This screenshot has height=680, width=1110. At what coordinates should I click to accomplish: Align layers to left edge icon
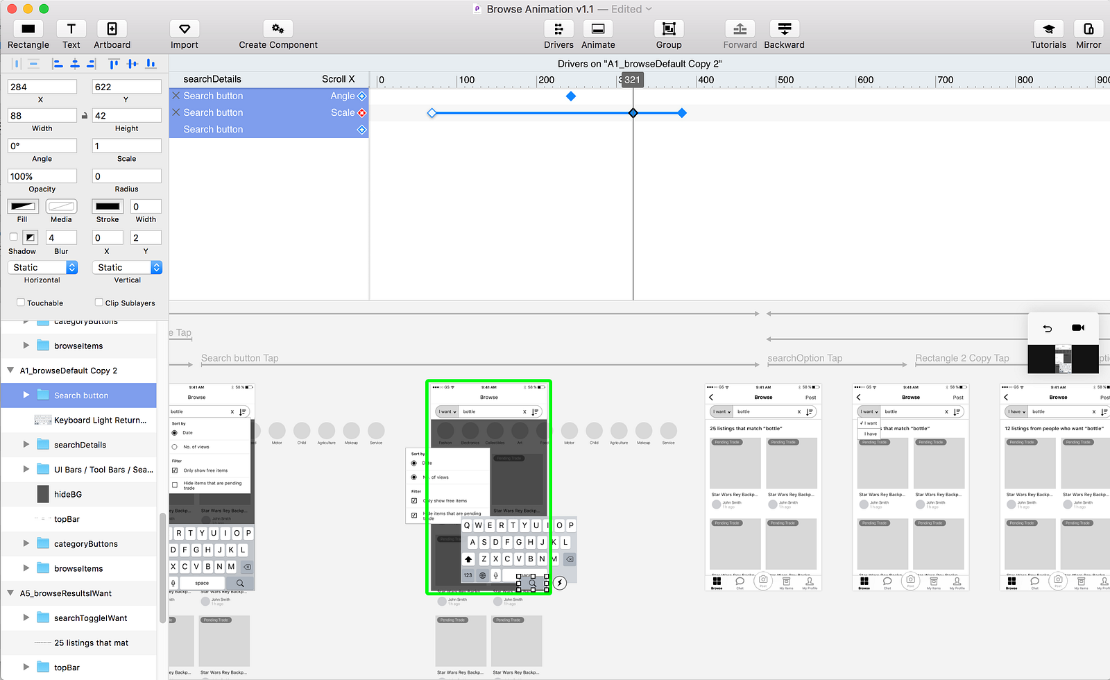tap(58, 64)
